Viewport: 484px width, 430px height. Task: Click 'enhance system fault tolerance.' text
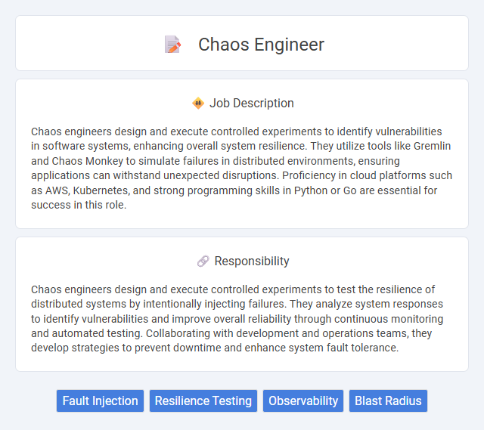pos(321,348)
